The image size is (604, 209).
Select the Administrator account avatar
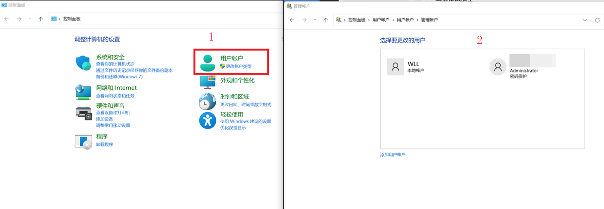498,67
